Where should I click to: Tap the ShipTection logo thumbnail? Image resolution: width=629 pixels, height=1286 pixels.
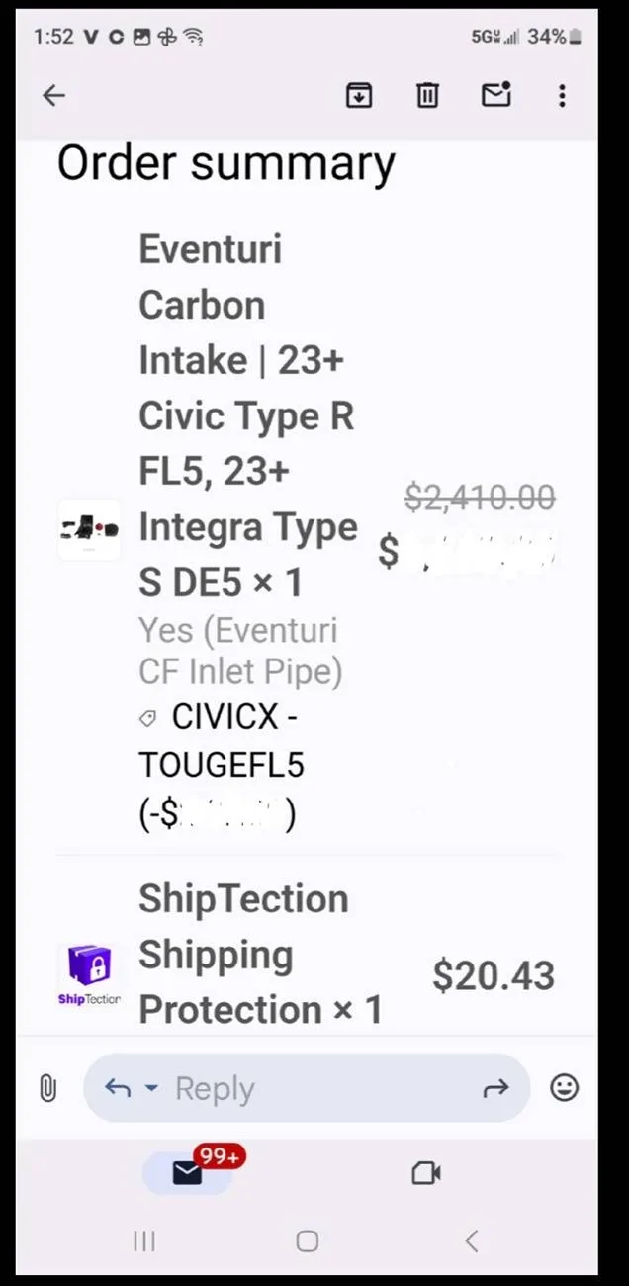pos(89,974)
